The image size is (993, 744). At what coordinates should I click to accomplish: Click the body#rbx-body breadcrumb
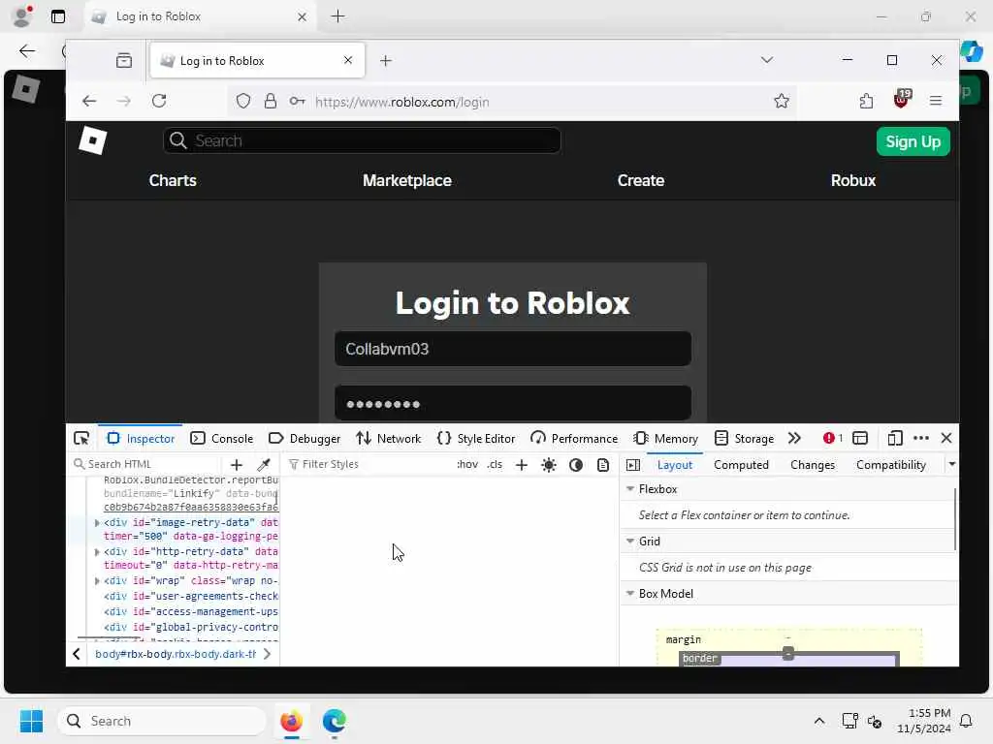click(x=176, y=654)
